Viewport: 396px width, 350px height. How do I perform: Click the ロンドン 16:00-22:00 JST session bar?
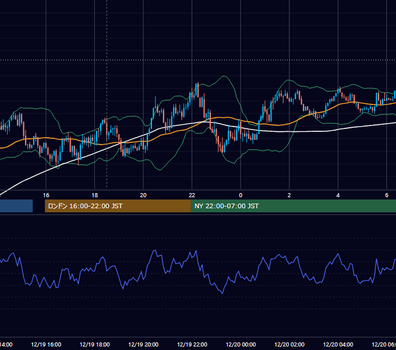(118, 206)
